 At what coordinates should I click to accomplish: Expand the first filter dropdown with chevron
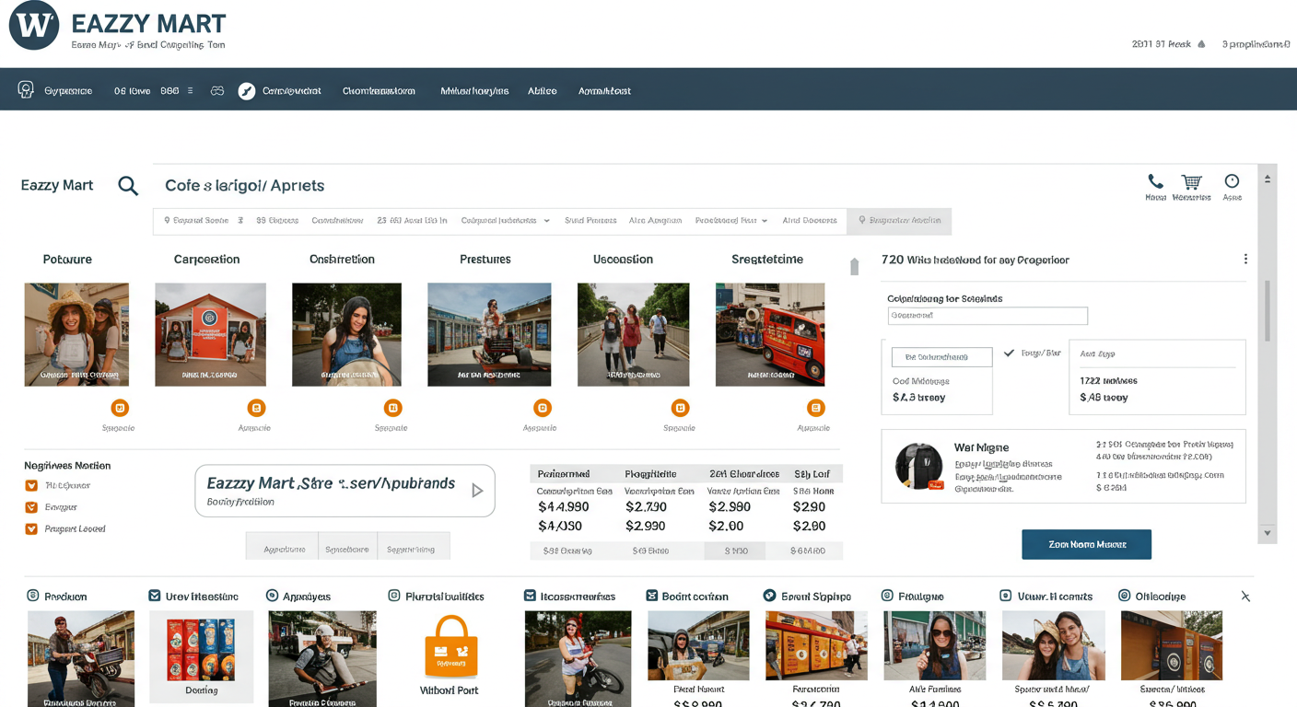coord(546,221)
